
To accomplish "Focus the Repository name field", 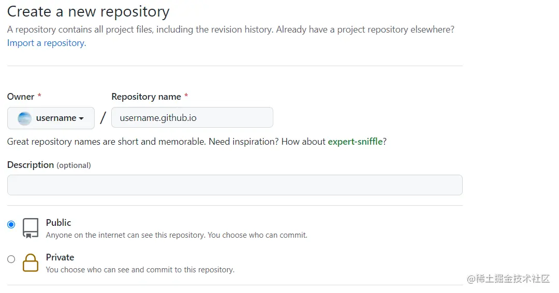I will 192,117.
